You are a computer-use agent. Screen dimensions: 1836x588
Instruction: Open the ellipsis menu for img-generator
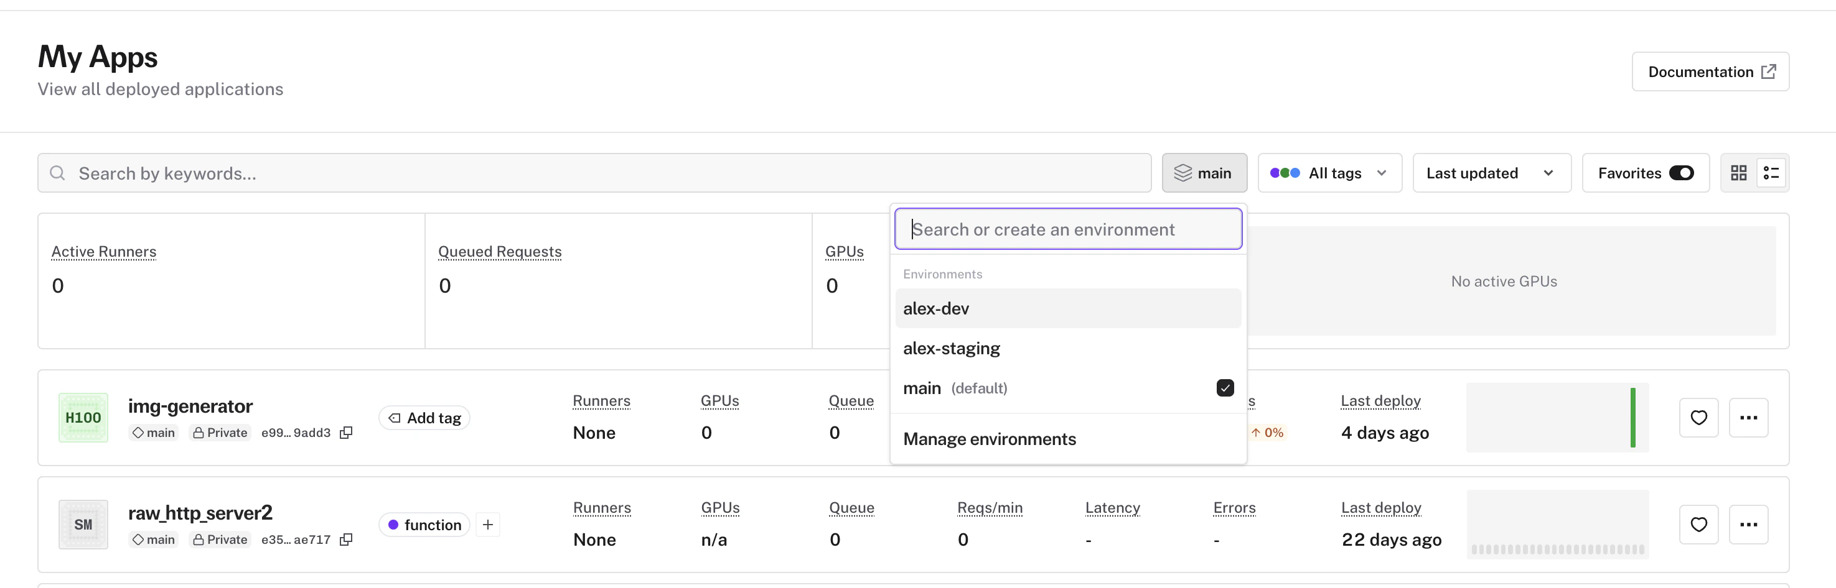[1749, 417]
